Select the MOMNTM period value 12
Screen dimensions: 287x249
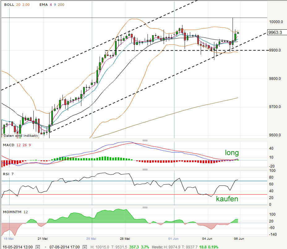point(26,212)
